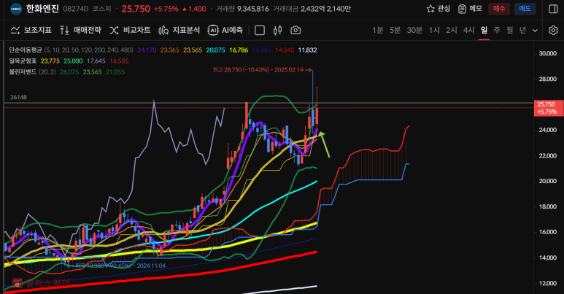Click the 25,750 price tag on axis
The height and width of the screenshot is (294, 564).
pyautogui.click(x=549, y=108)
